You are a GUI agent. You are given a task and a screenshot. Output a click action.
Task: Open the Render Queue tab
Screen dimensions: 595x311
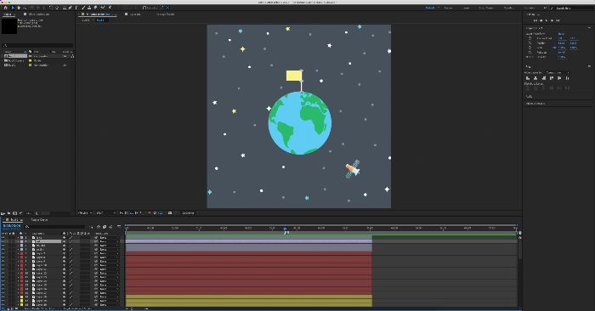39,219
